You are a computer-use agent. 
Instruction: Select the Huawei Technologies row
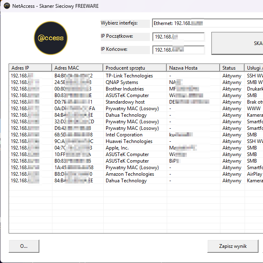136,141
